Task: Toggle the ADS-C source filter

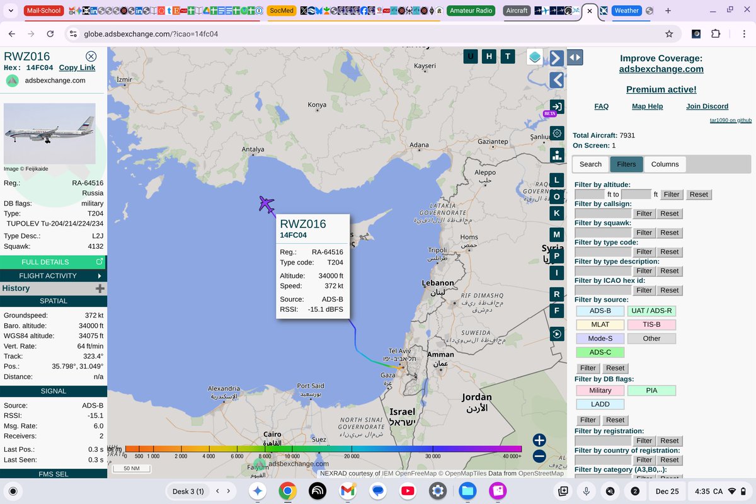Action: tap(600, 352)
